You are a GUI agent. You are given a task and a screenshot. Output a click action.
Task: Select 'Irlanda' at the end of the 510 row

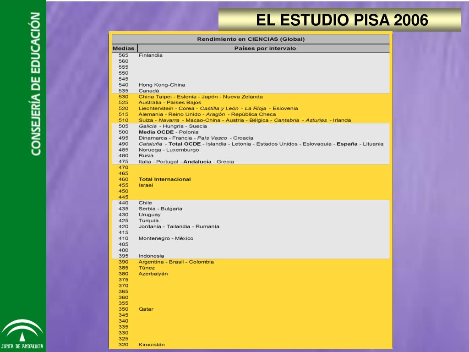pyautogui.click(x=342, y=121)
